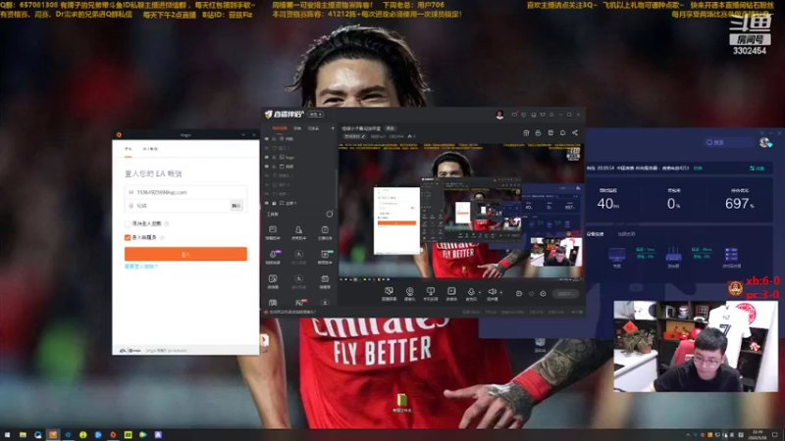Click the camera source icon in streaming toolbar

[x=409, y=291]
